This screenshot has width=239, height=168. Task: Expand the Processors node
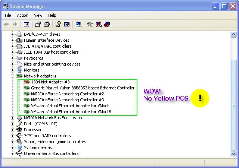[x=12, y=130]
